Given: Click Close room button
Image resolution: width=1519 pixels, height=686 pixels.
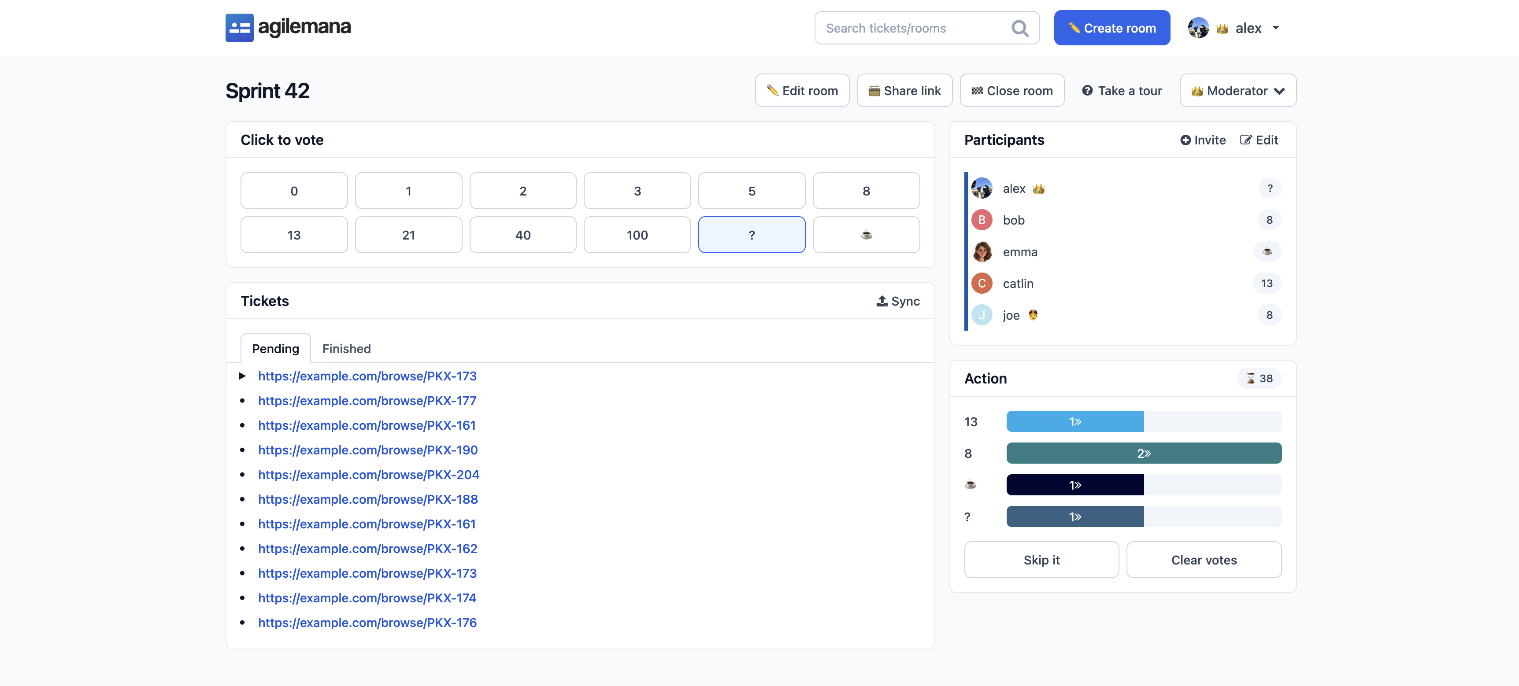Looking at the screenshot, I should coord(1012,91).
